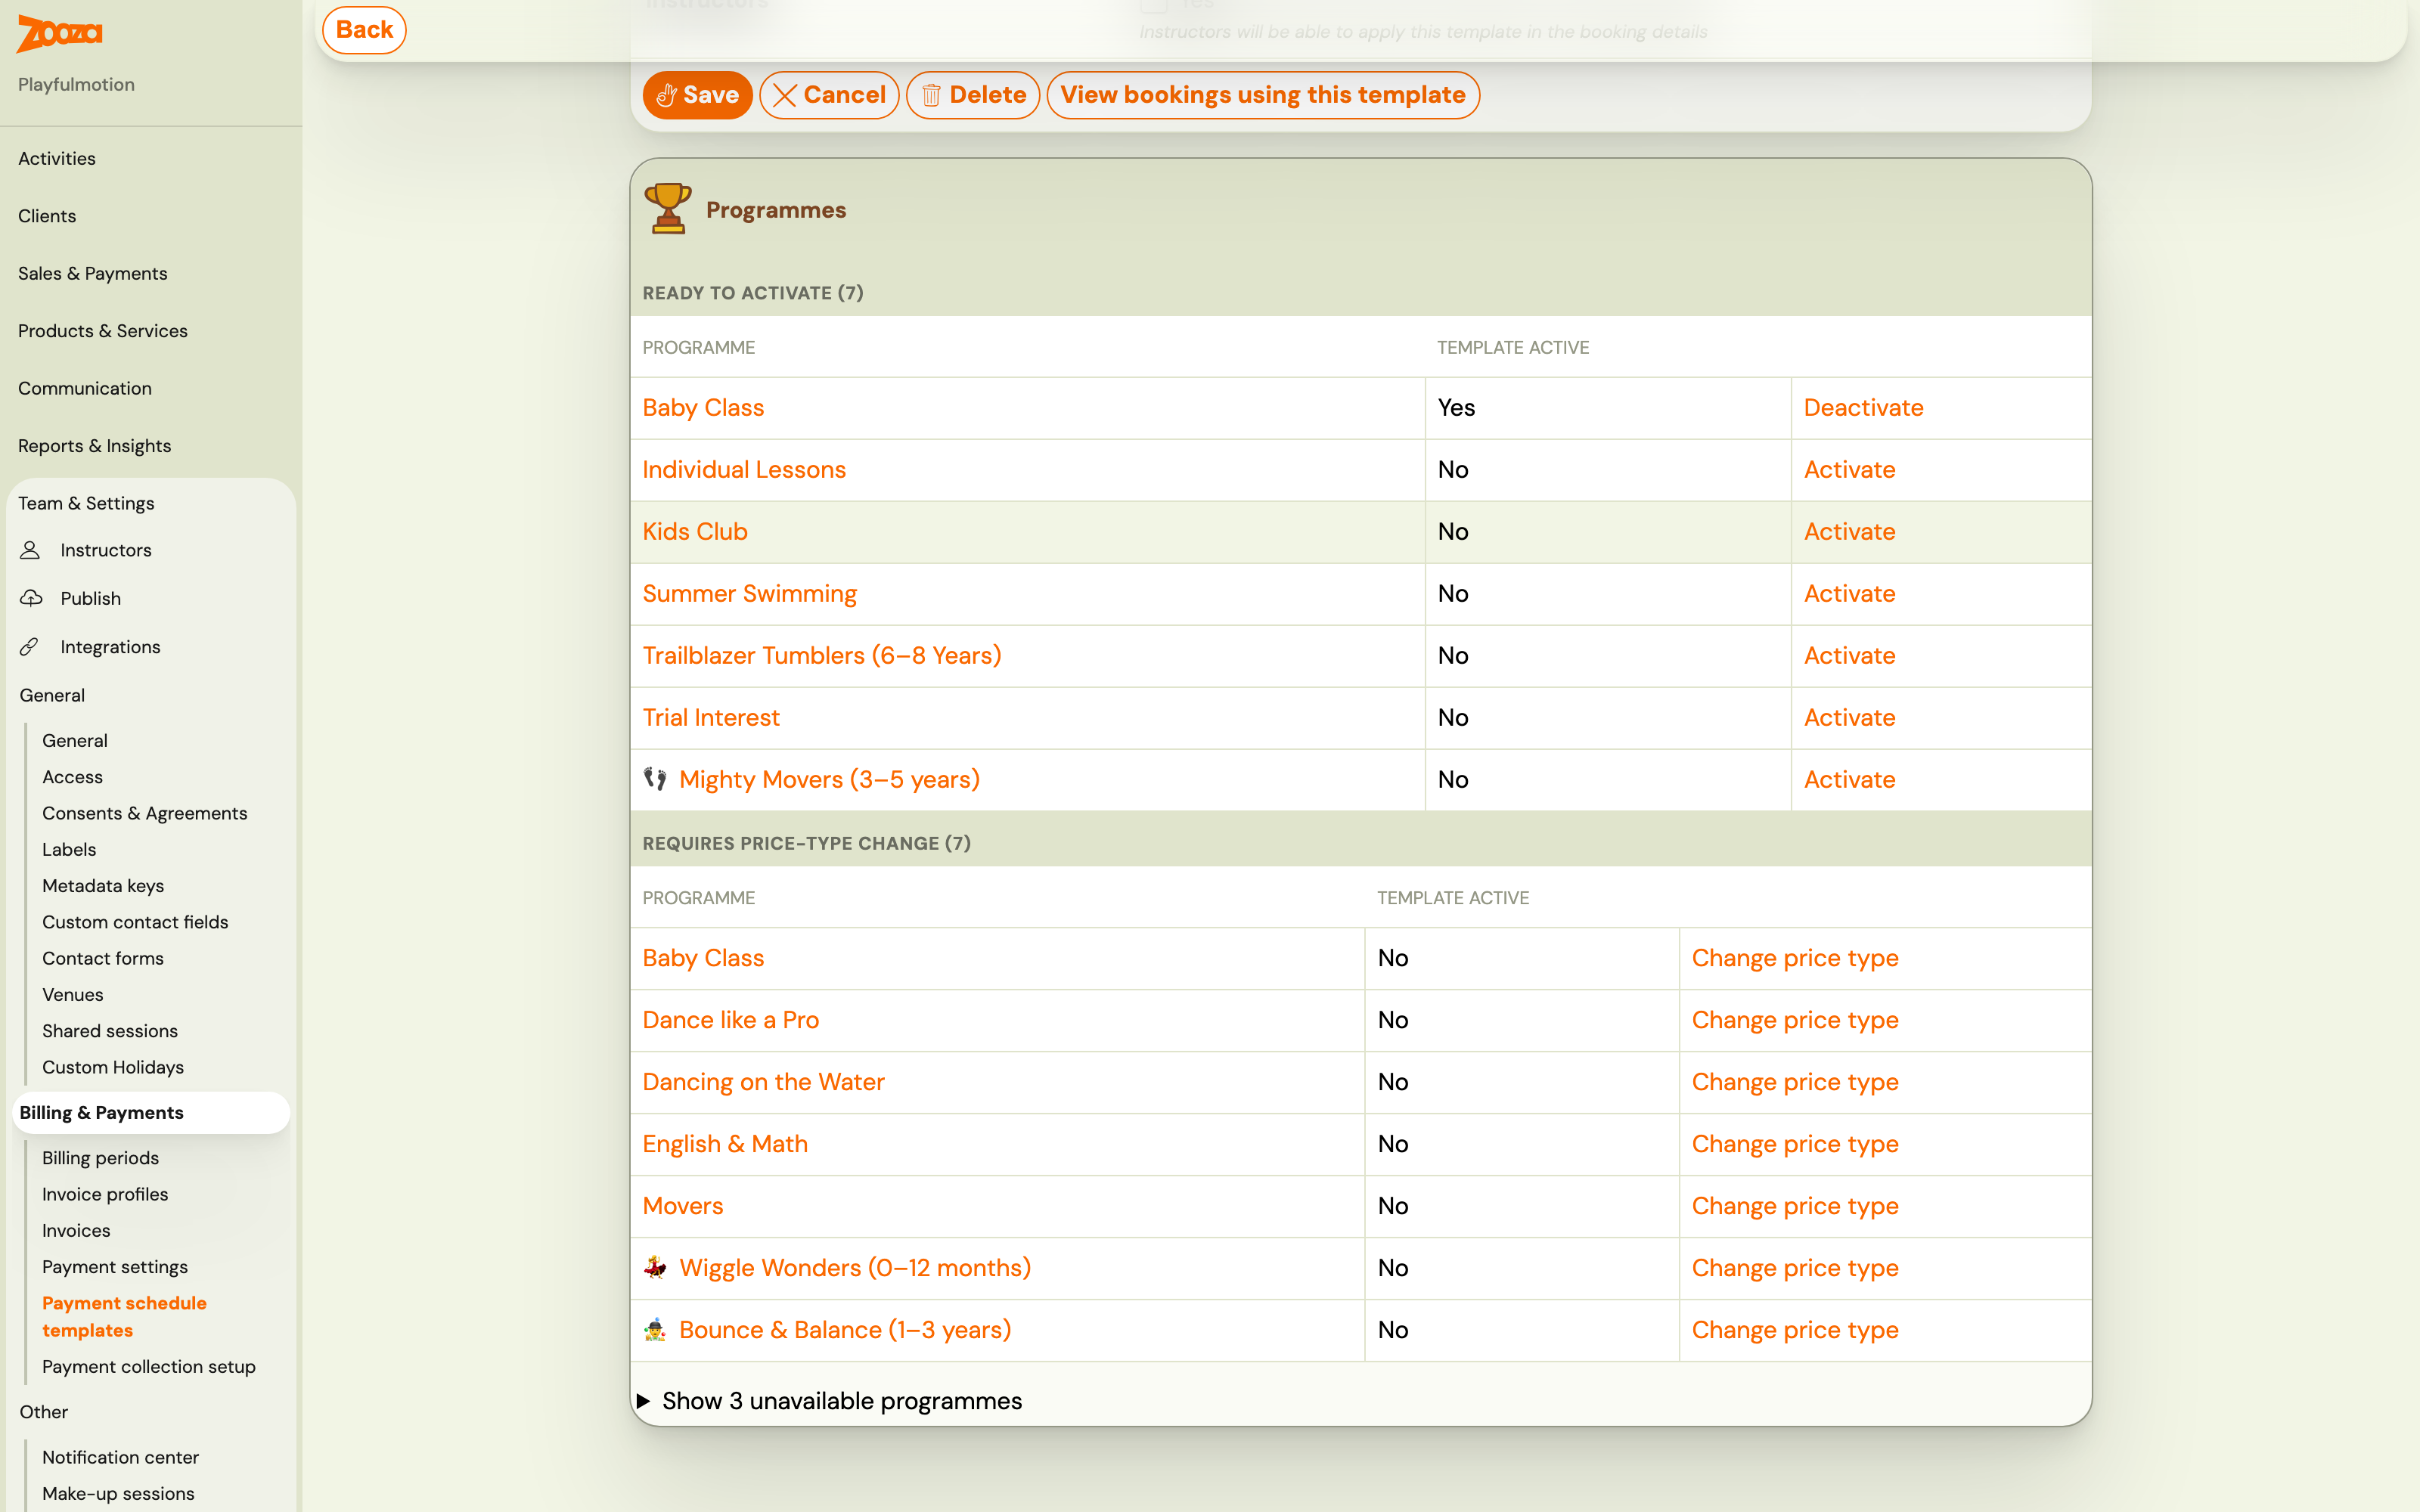2420x1512 pixels.
Task: Click the Publish cloud icon
Action: click(31, 598)
